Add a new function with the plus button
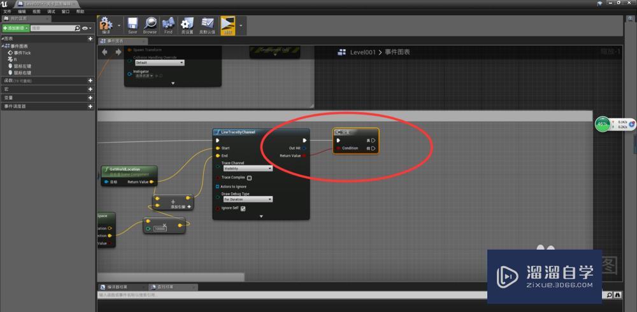 pos(90,80)
